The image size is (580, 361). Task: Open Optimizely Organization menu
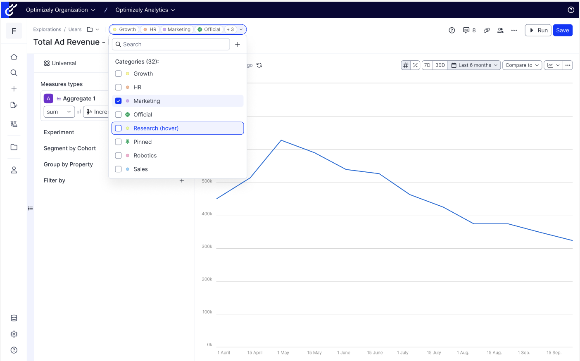(60, 10)
